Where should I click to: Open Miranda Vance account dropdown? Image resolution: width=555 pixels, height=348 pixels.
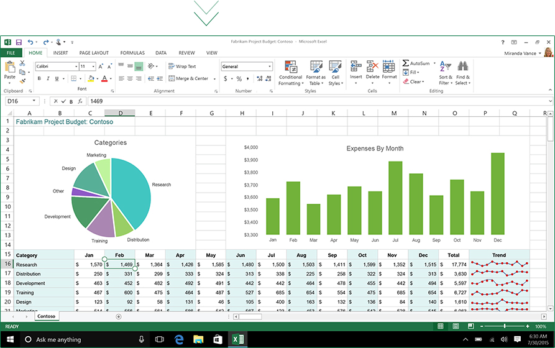(540, 53)
